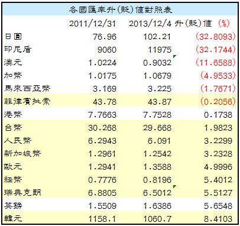The image size is (240, 226).
Task: Select the red (0.2056) value
Action: coord(218,102)
